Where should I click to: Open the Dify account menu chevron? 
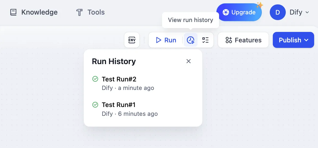click(x=307, y=12)
